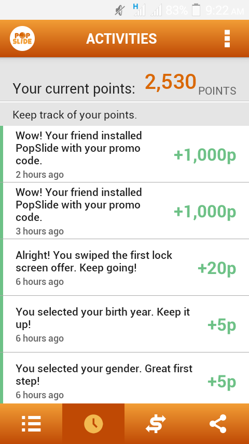Tap the battery icon in status bar
The width and height of the screenshot is (249, 444).
[196, 10]
